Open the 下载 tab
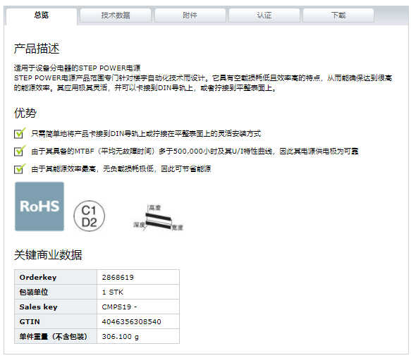Screen dimensions: 411x358 (338, 16)
